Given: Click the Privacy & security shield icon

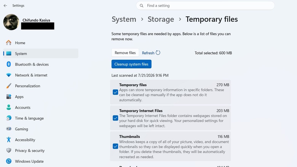Looking at the screenshot, I should (9, 151).
